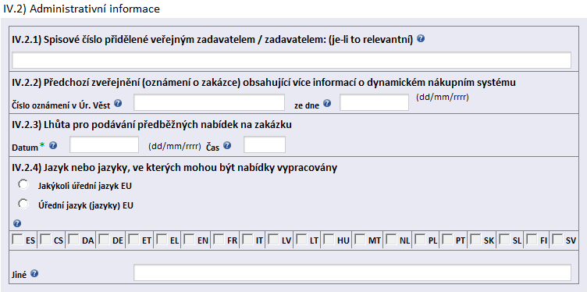Check the PT language checkbox
587x292 pixels.
pos(447,239)
